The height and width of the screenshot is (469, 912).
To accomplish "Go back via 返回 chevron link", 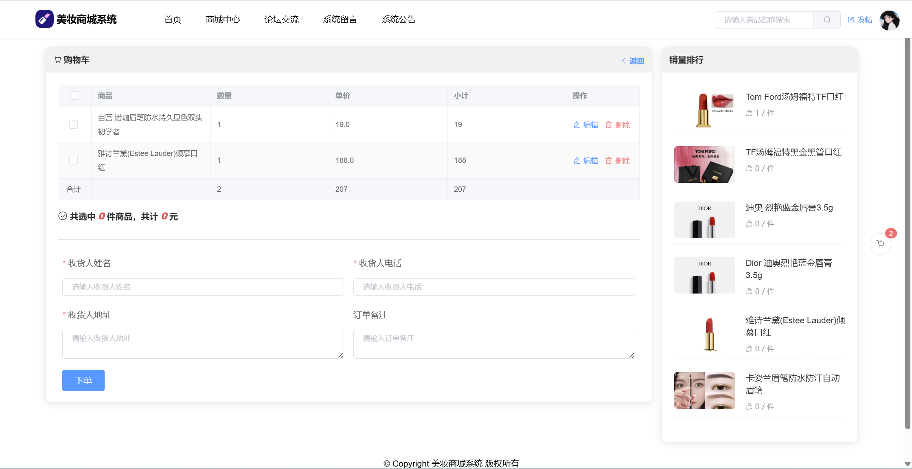I will tap(633, 61).
